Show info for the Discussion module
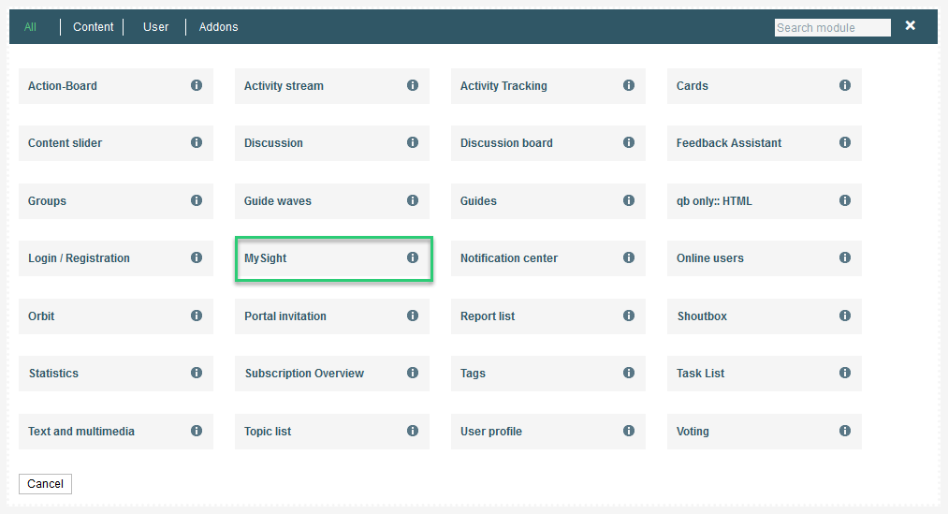This screenshot has height=514, width=948. [x=413, y=142]
